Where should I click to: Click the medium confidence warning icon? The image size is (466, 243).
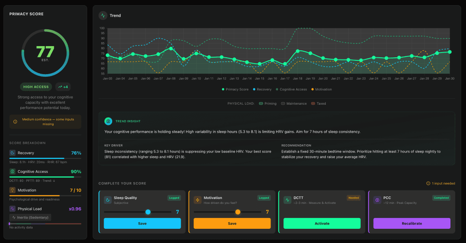(x=15, y=121)
